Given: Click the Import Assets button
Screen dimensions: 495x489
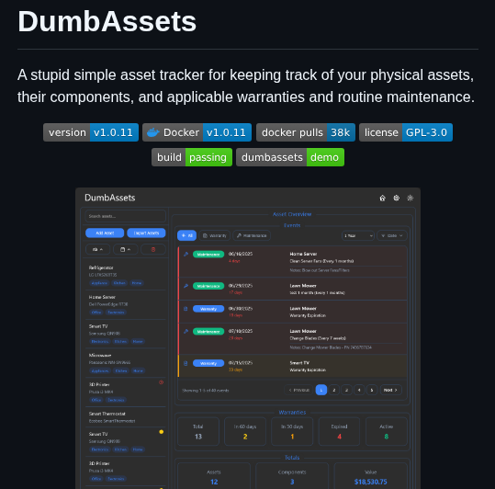Looking at the screenshot, I should 146,233.
